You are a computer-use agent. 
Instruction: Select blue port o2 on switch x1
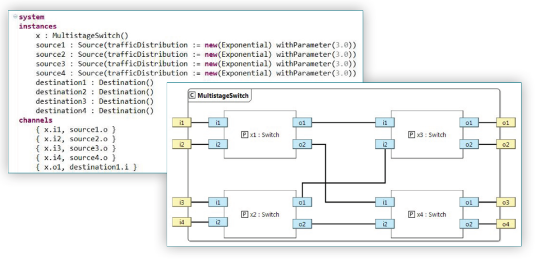click(x=302, y=144)
